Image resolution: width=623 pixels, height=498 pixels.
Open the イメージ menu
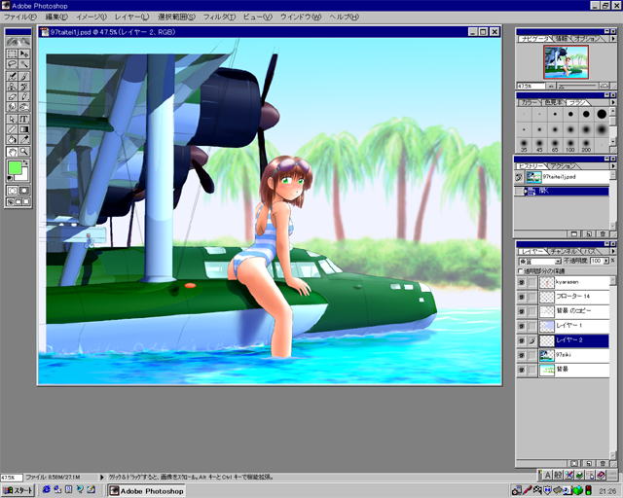coord(91,18)
